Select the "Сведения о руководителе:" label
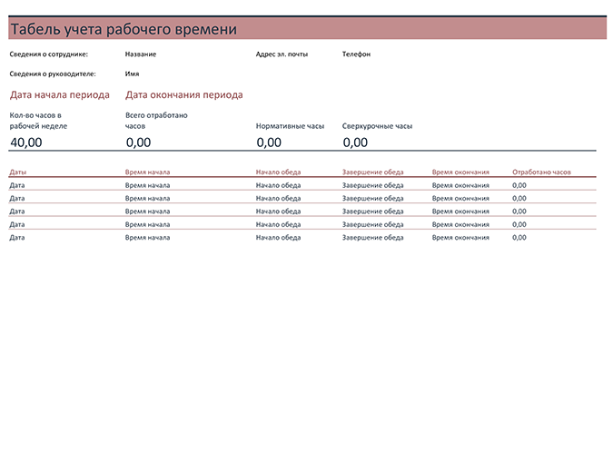Screen dimensions: 613x472 point(53,74)
